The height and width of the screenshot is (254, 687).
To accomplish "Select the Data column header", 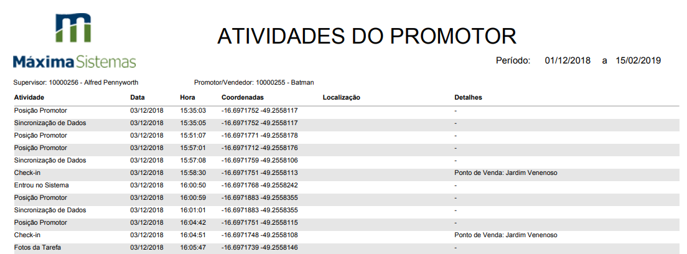I will click(x=138, y=97).
